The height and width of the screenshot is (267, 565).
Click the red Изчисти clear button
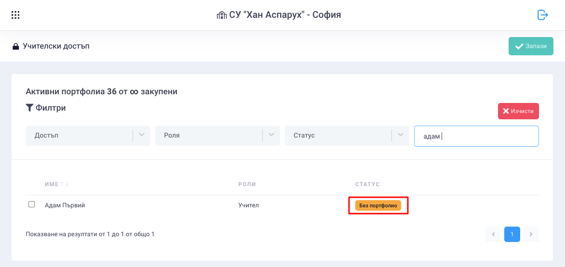(x=519, y=111)
